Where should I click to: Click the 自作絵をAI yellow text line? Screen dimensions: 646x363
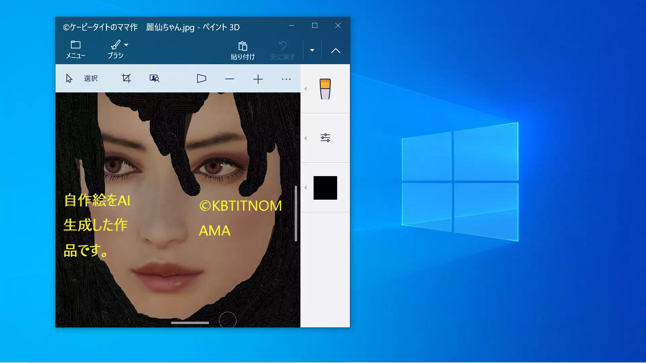tap(97, 200)
